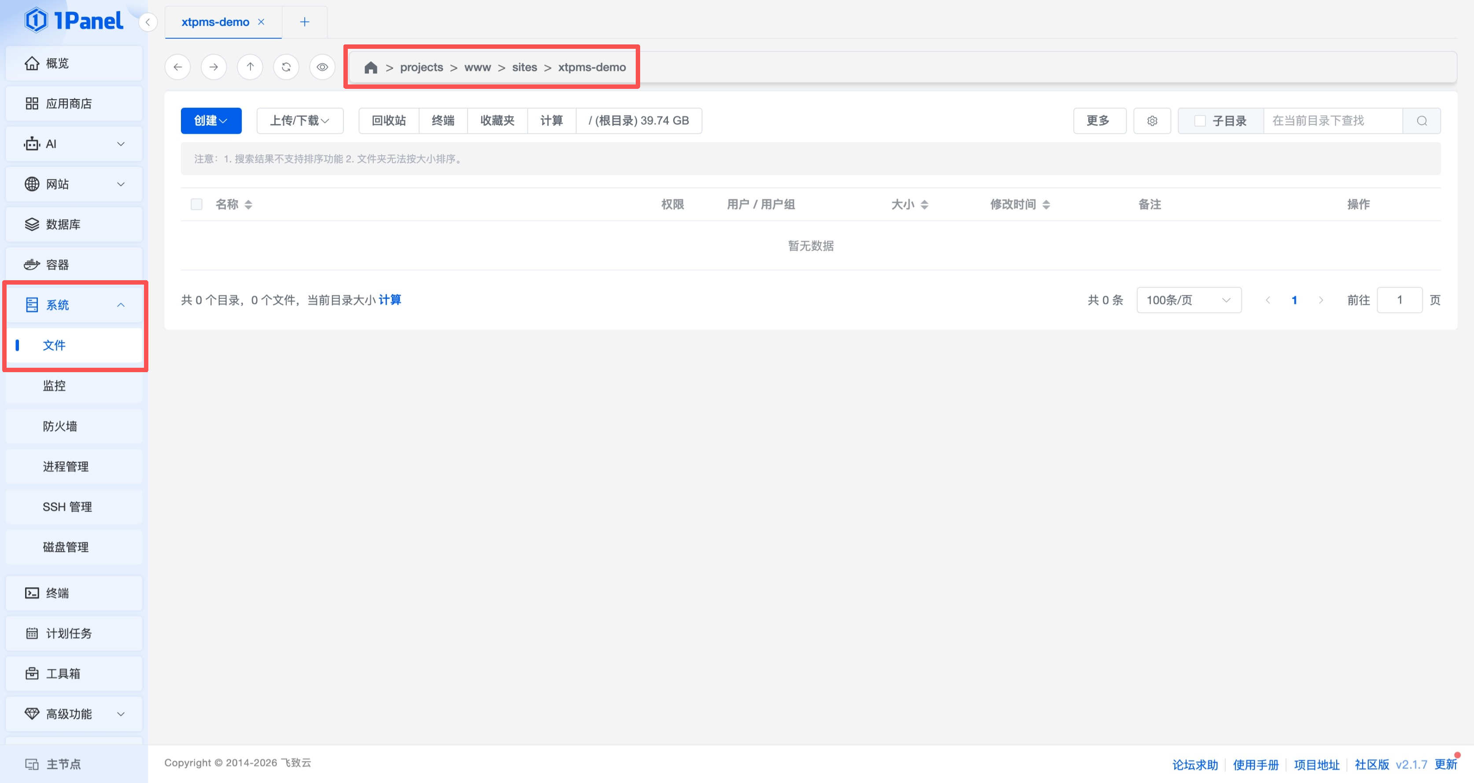
Task: Go up to the parent directory
Action: coord(250,67)
